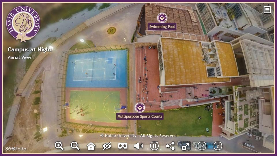Click the zoom out magnifier icon
The height and width of the screenshot is (156, 277).
[75, 146]
